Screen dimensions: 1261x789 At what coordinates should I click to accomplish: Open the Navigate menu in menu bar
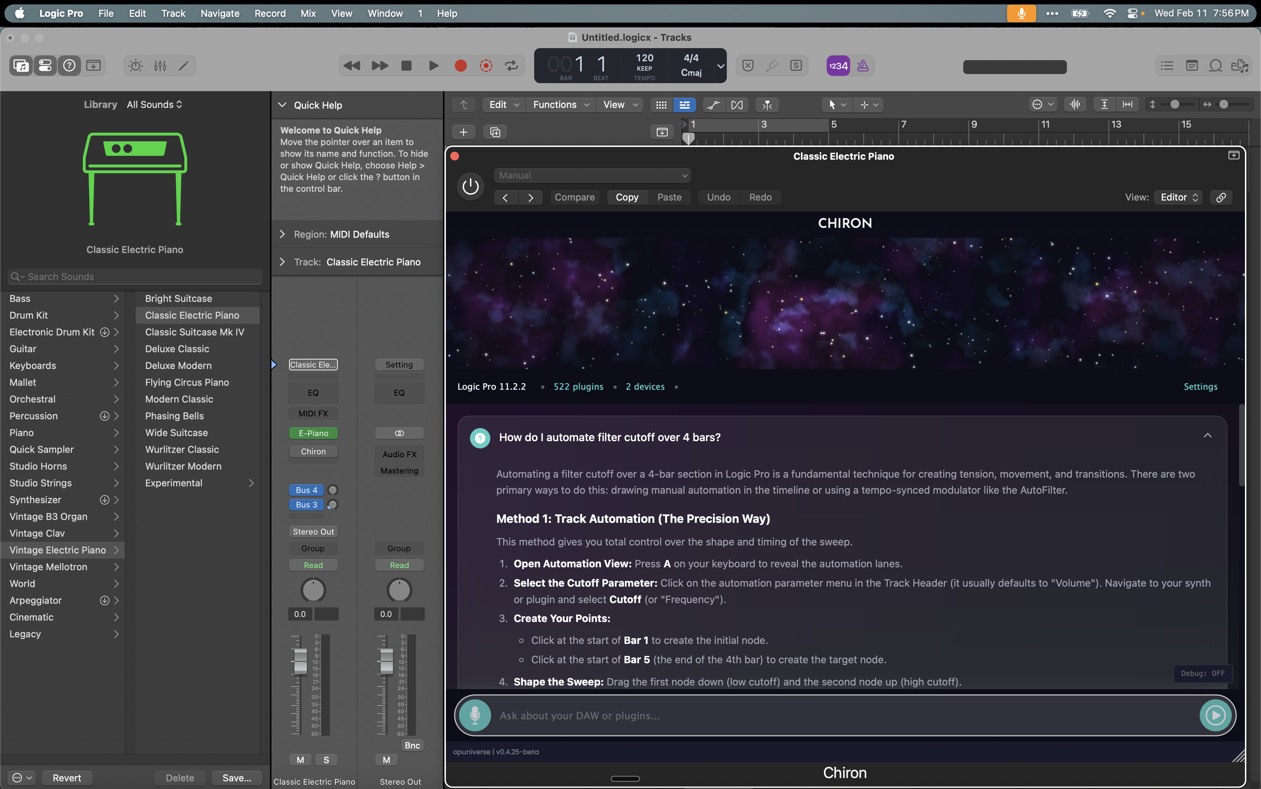click(219, 13)
